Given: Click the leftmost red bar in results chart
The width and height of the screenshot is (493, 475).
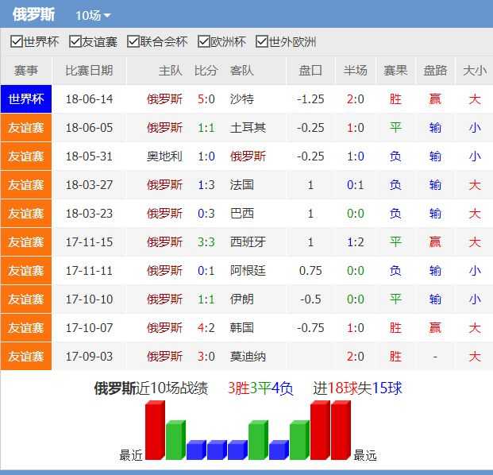Looking at the screenshot, I should [155, 431].
